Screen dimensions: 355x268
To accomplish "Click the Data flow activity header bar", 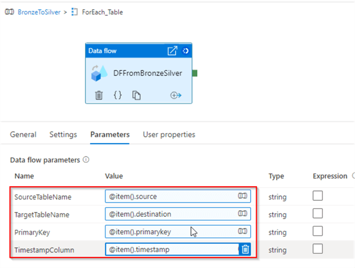I will coord(139,51).
